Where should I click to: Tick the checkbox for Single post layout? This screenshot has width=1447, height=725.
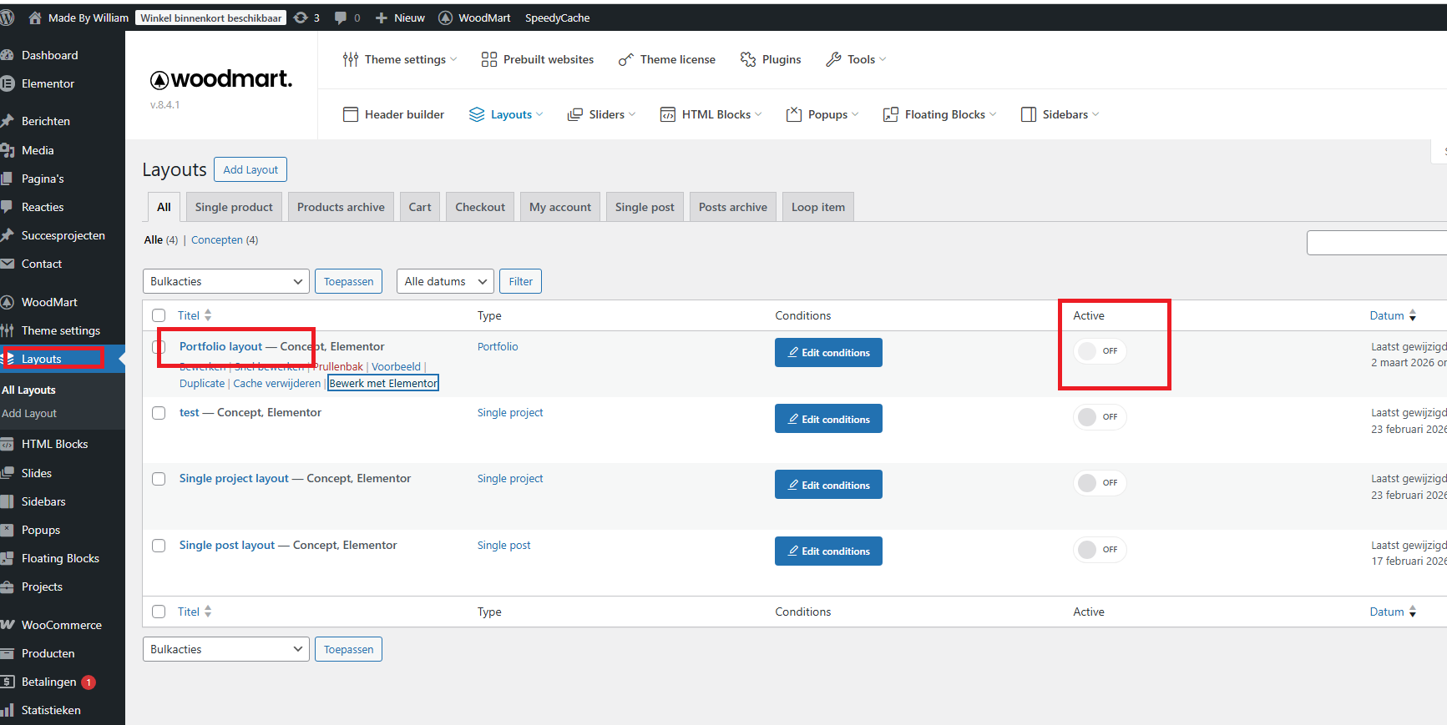tap(159, 546)
